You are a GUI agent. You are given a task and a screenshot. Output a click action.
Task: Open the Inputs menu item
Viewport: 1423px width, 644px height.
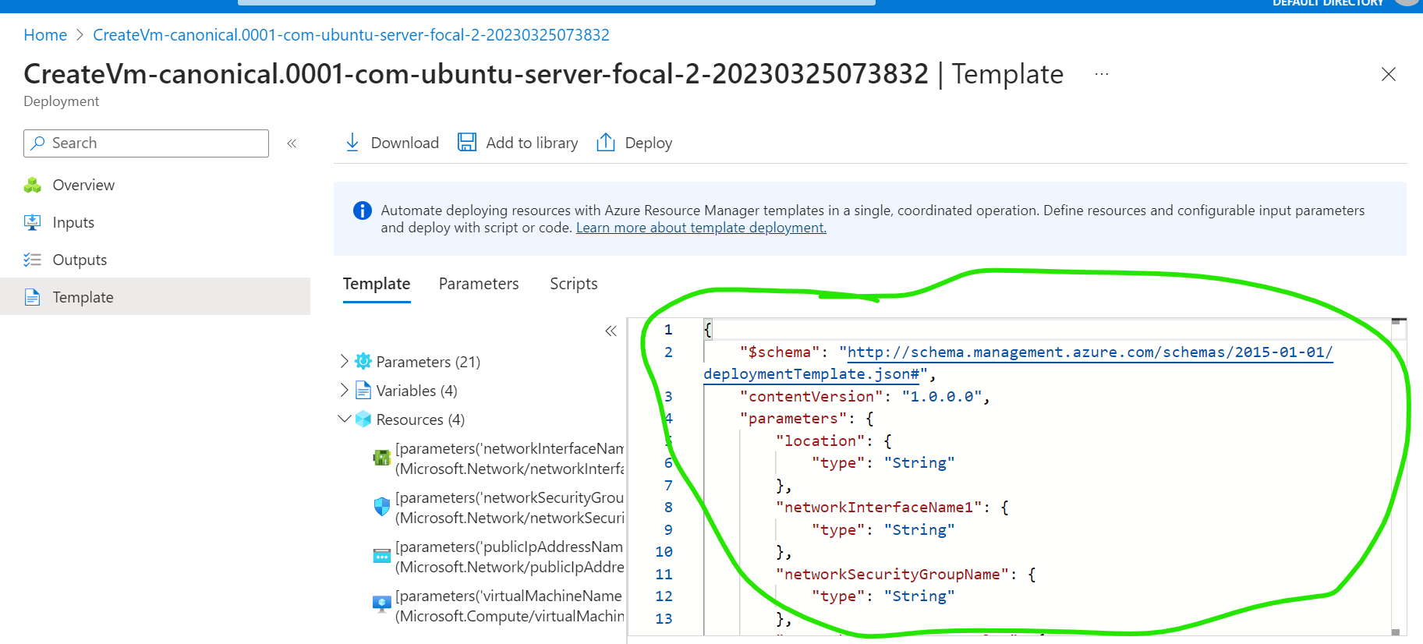73,223
